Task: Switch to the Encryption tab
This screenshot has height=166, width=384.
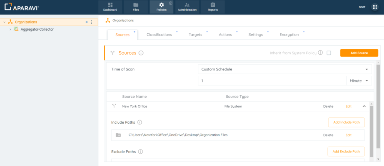Action: 289,35
